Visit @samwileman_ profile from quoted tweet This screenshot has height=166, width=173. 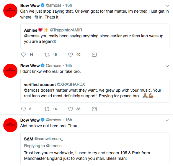(x=48, y=139)
